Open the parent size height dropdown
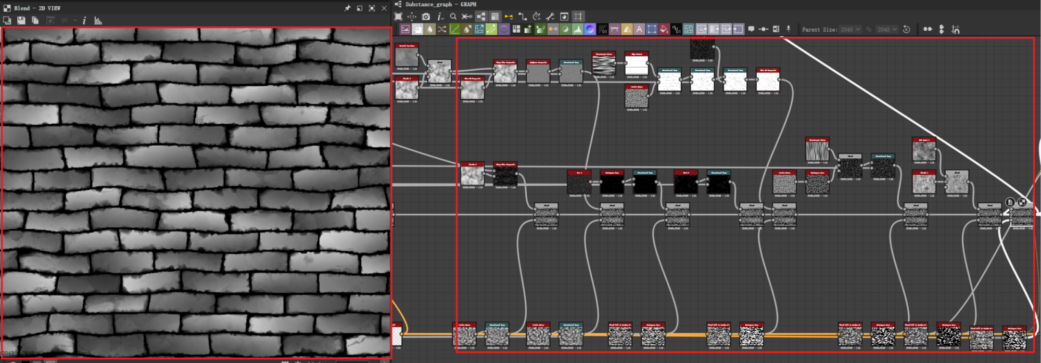The height and width of the screenshot is (363, 1041). coord(887,30)
